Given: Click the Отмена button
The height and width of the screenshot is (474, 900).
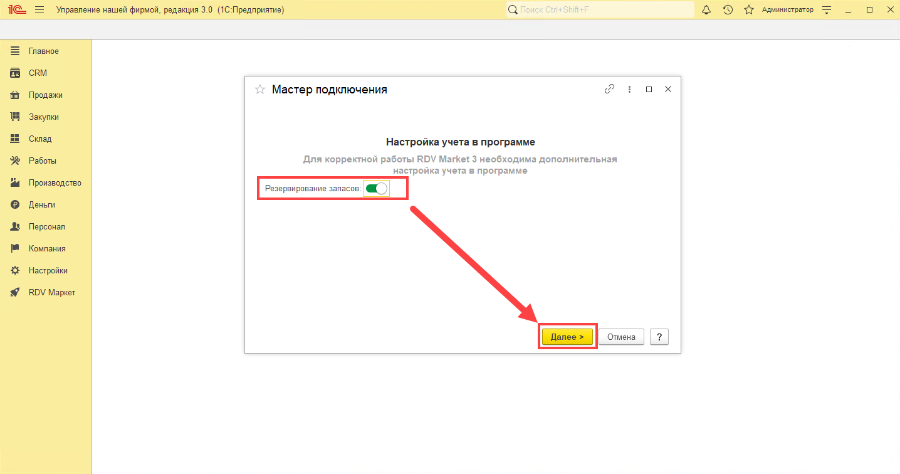Looking at the screenshot, I should coord(621,337).
